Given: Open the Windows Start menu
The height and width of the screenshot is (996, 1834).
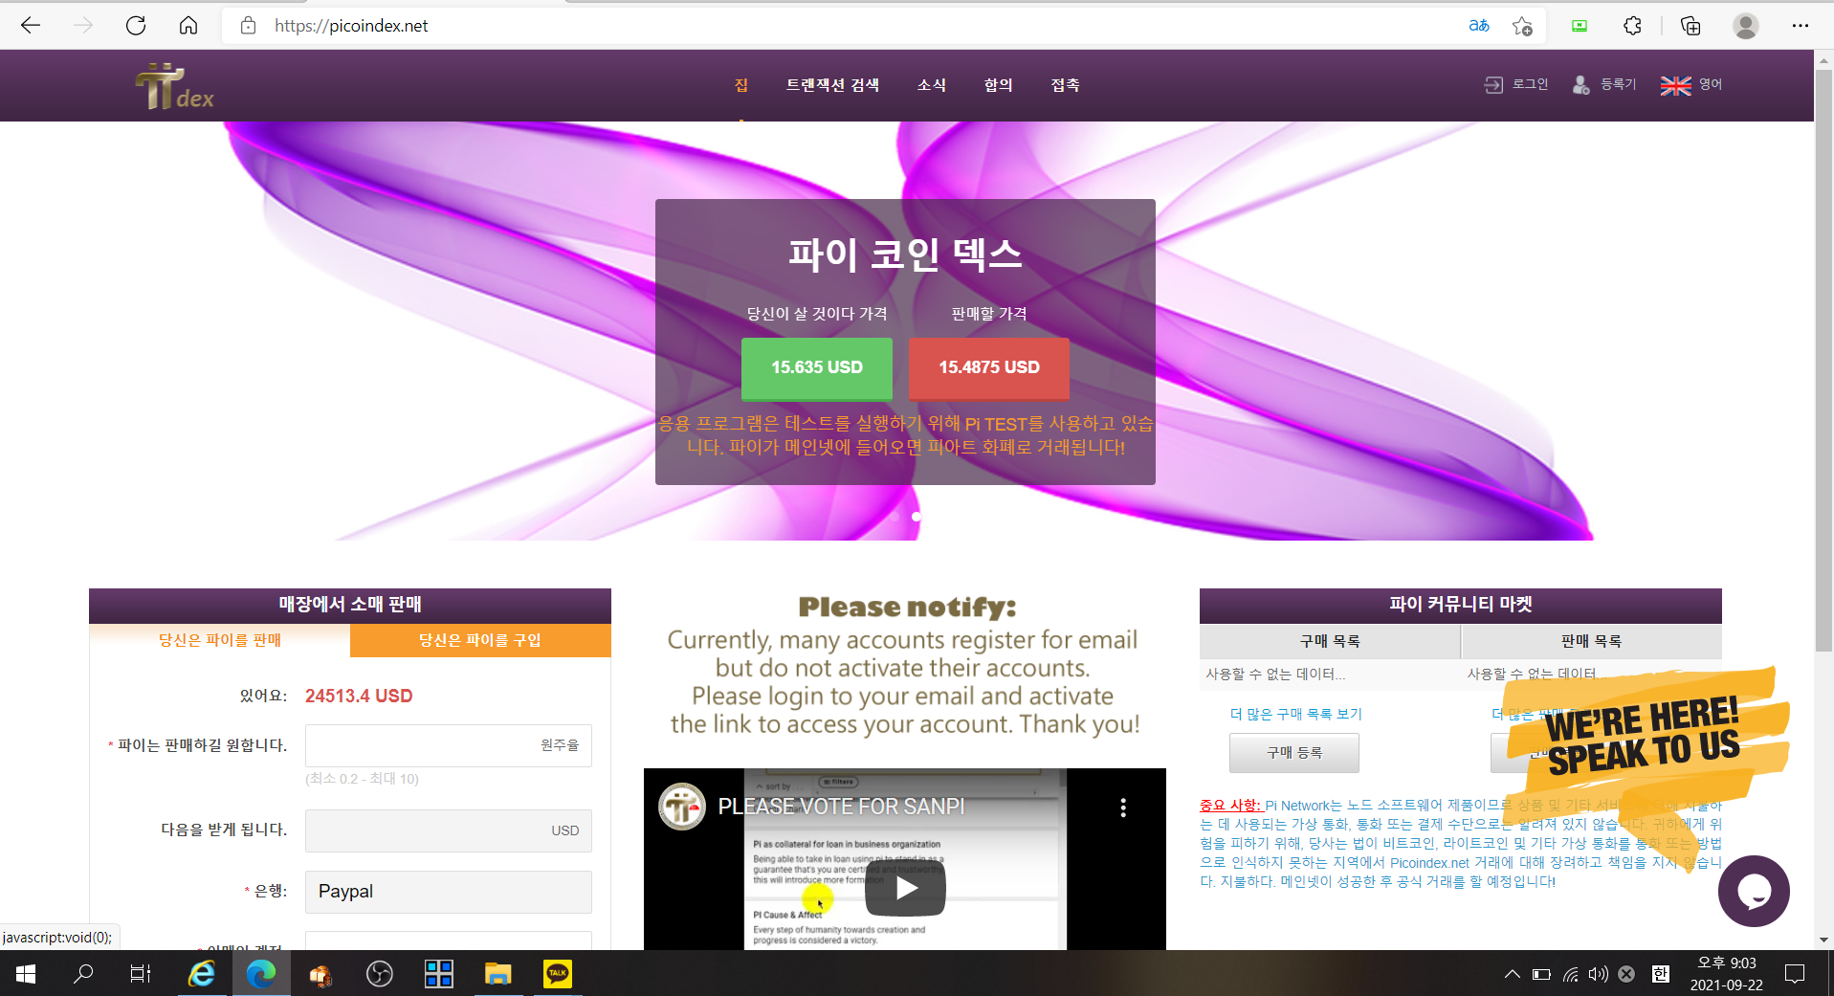Looking at the screenshot, I should (x=26, y=974).
